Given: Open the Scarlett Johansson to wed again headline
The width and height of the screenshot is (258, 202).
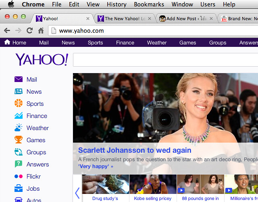Looking at the screenshot, I should 135,150.
